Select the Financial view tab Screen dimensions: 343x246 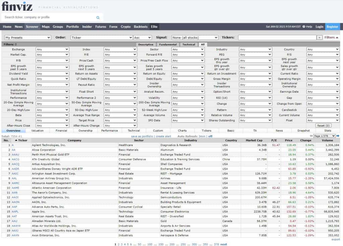point(61,131)
